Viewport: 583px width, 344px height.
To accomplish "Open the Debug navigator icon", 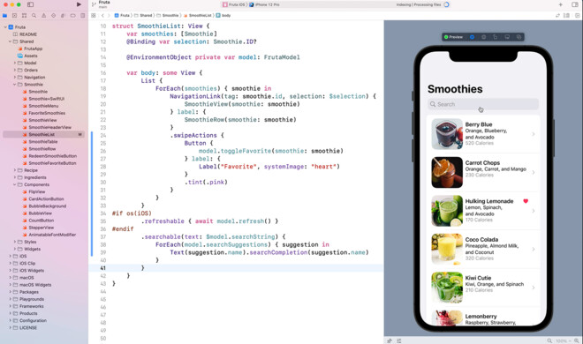I will coord(64,16).
